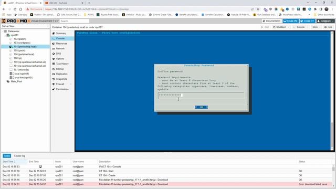This screenshot has height=189, width=336.
Task: Click the Proxmox search box
Action: pos(74,21)
